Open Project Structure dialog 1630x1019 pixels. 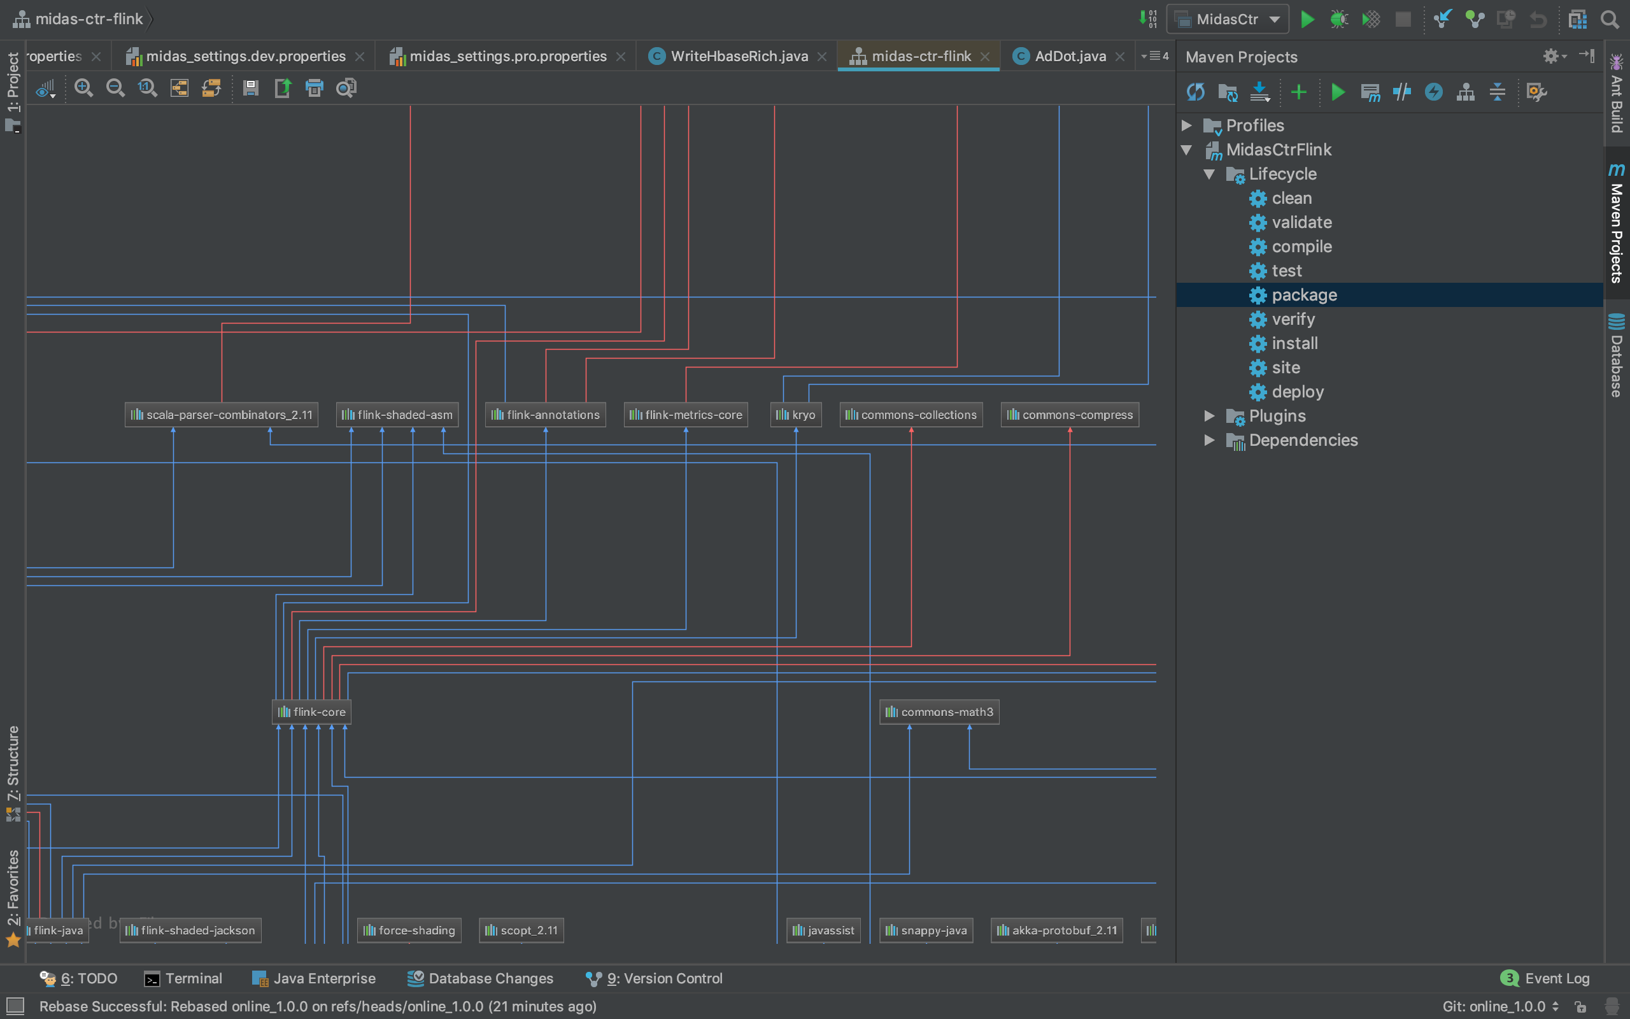click(1577, 19)
